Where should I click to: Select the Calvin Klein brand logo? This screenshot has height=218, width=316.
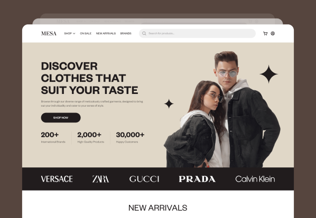pyautogui.click(x=255, y=179)
